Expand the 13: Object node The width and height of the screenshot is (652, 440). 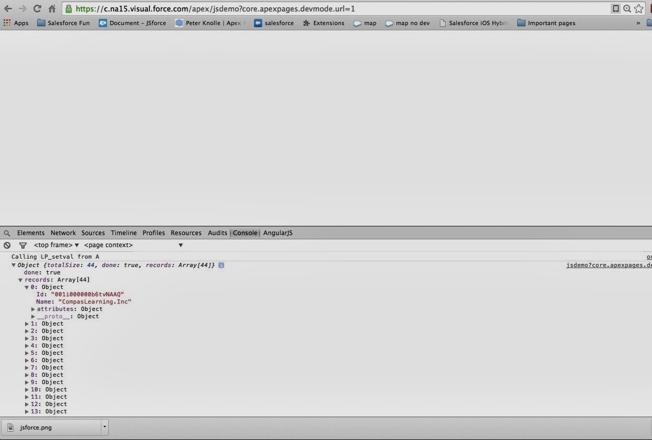point(27,412)
